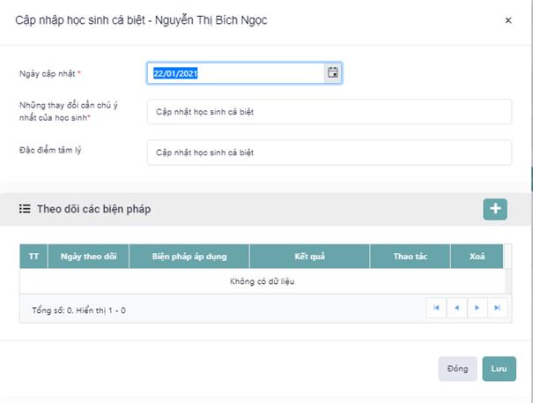
Task: Select the Kết quả column header
Action: click(x=310, y=257)
